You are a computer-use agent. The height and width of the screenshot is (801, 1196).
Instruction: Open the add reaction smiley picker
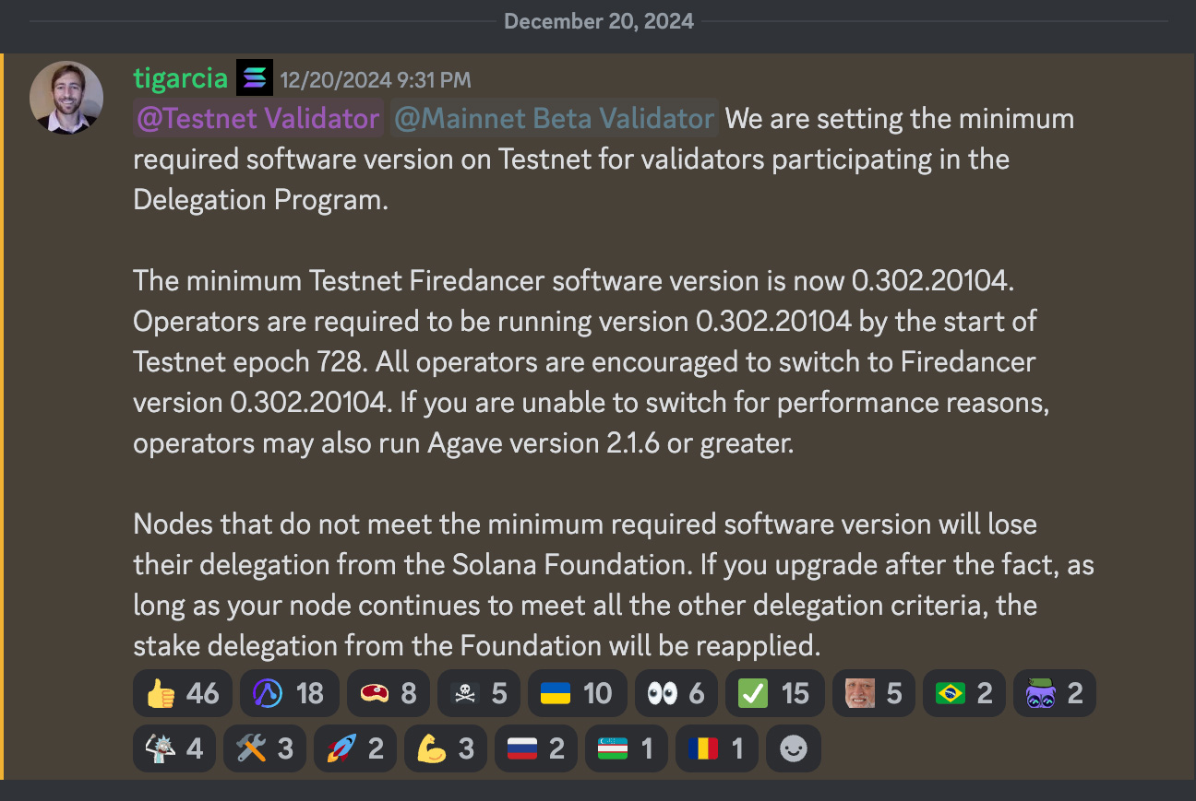pos(793,748)
